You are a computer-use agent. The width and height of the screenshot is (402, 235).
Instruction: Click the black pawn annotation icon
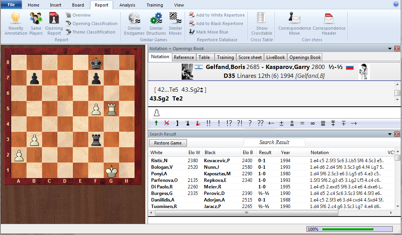point(188,123)
